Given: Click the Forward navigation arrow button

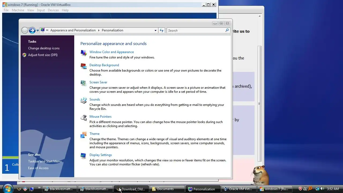Looking at the screenshot, I should [32, 30].
